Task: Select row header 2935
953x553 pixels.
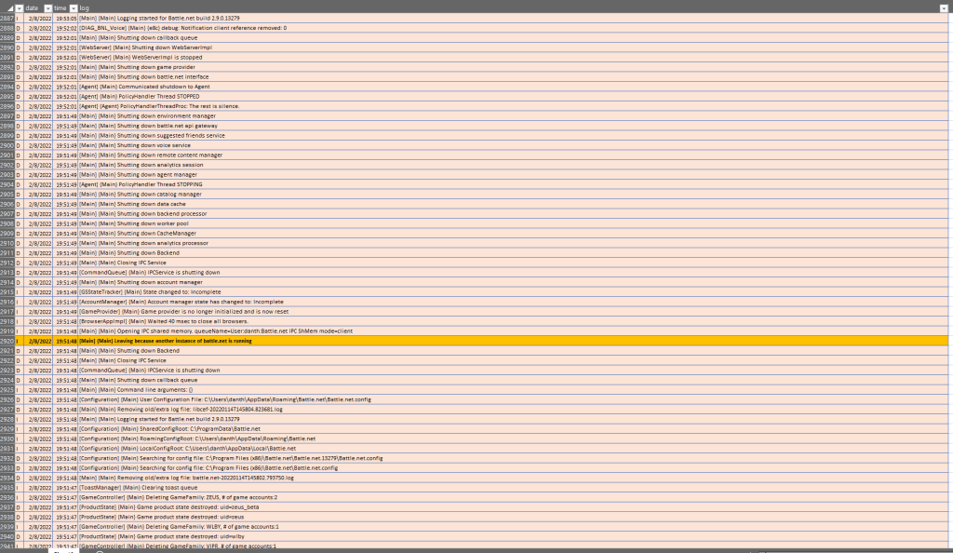Action: (x=7, y=488)
